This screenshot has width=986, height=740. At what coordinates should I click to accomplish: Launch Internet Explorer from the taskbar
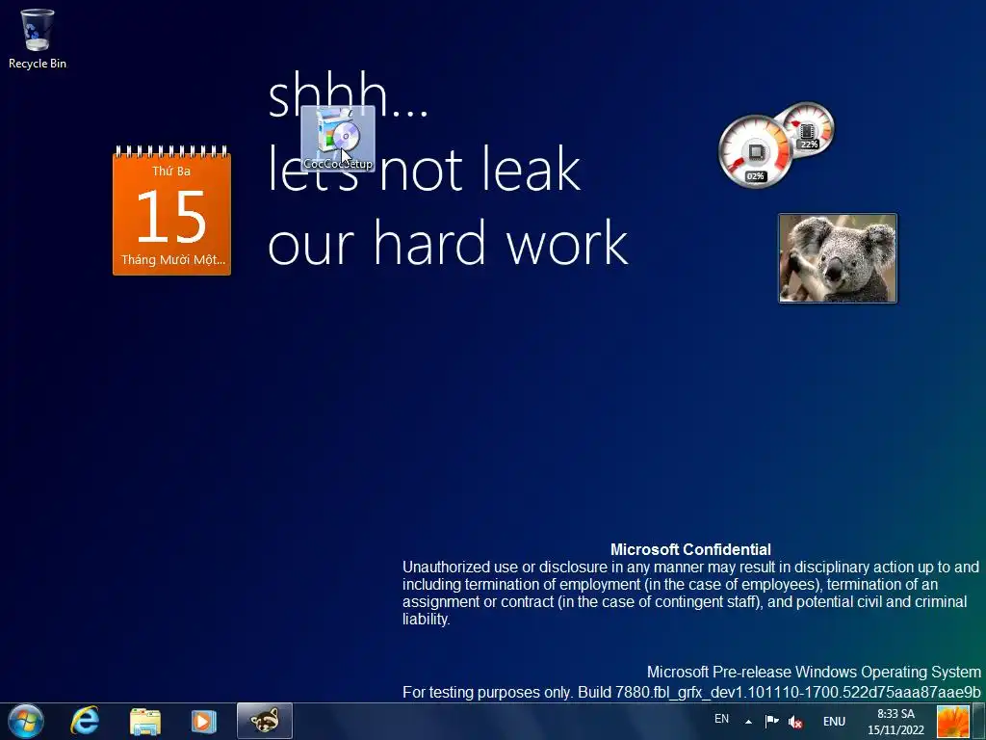tap(85, 721)
